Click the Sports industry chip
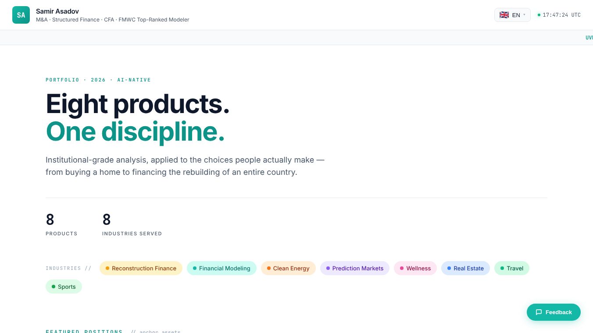 (64, 287)
